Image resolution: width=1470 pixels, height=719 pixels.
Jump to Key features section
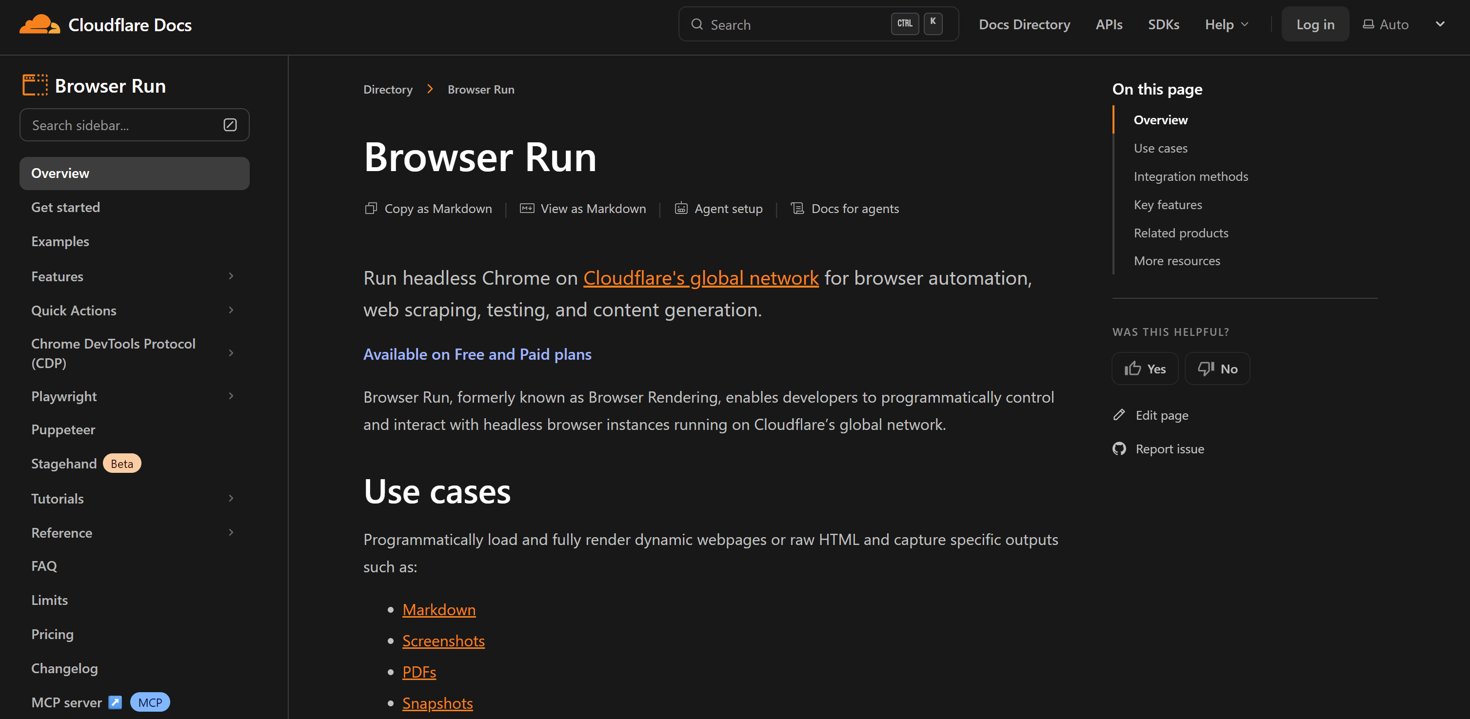coord(1168,205)
